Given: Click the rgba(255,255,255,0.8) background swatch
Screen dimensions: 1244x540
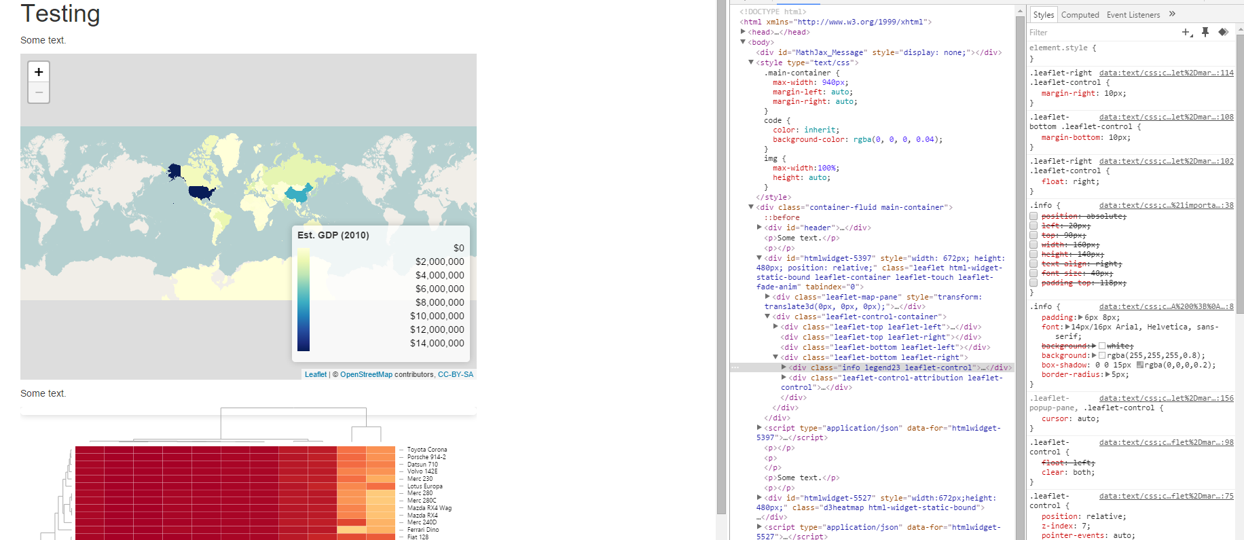Looking at the screenshot, I should pos(1101,355).
